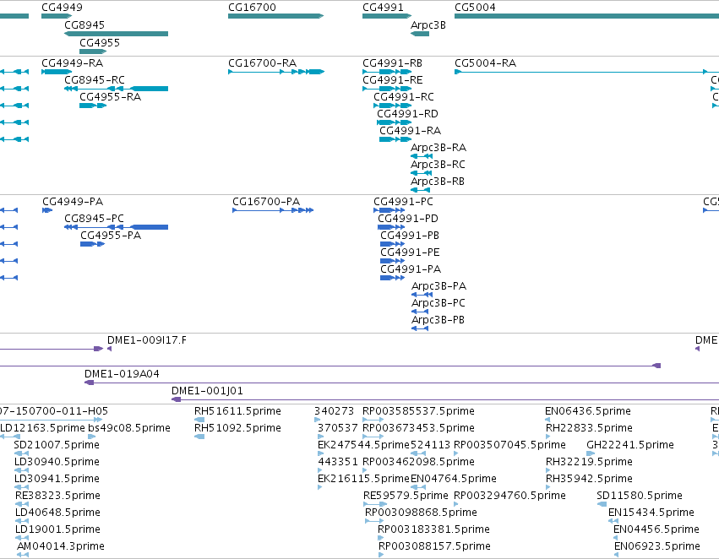Select protein label CG16700-PA
The height and width of the screenshot is (559, 719).
266,202
